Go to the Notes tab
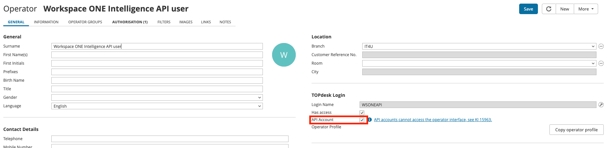 (x=225, y=22)
